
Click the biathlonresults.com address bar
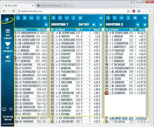pos(74,11)
